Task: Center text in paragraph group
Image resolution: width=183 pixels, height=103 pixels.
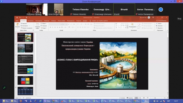Action: (80, 27)
